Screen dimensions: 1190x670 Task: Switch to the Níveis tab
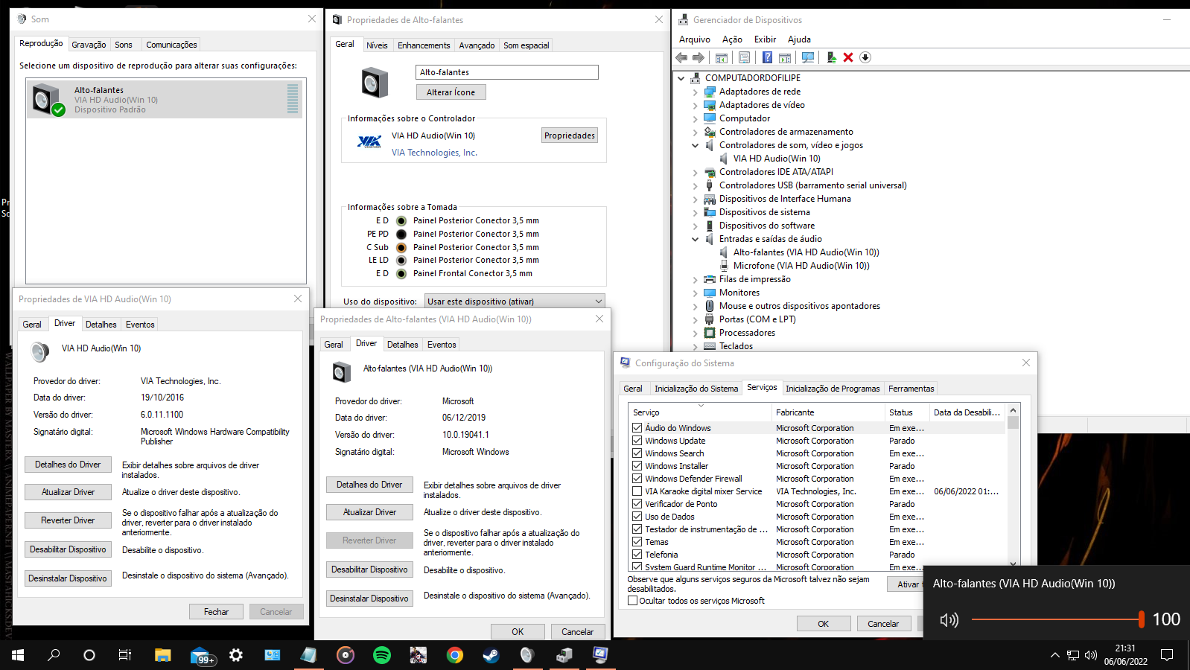click(377, 45)
